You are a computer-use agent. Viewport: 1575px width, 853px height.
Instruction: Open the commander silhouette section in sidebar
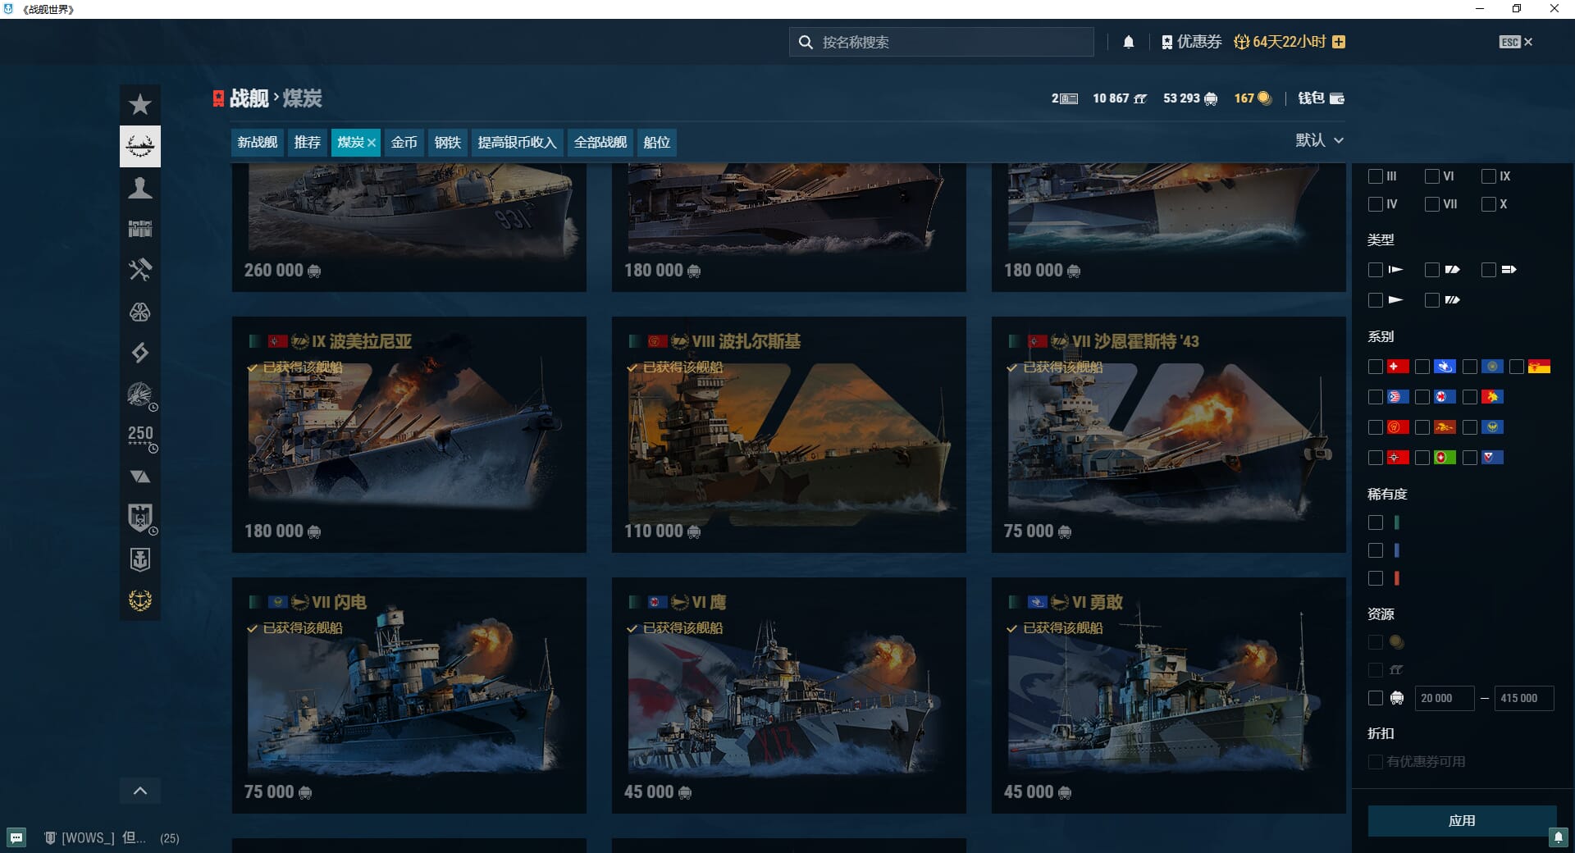pyautogui.click(x=140, y=189)
